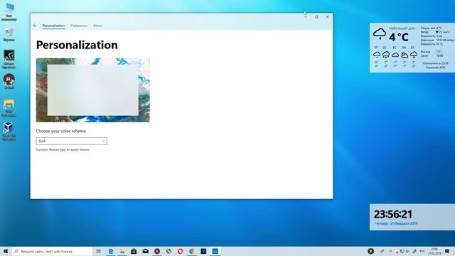Open the green swirl taskbar app
Image resolution: width=455 pixels, height=256 pixels.
pyautogui.click(x=168, y=251)
